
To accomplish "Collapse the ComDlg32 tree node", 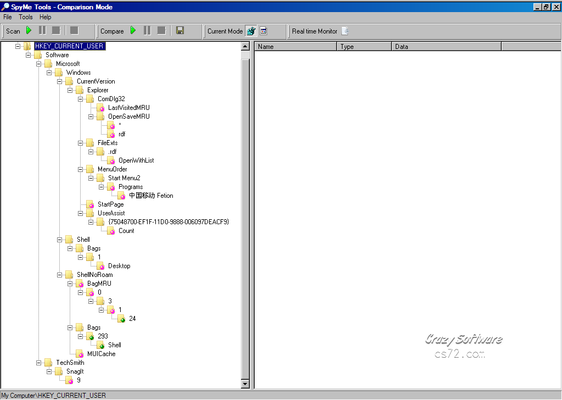I will pos(80,99).
